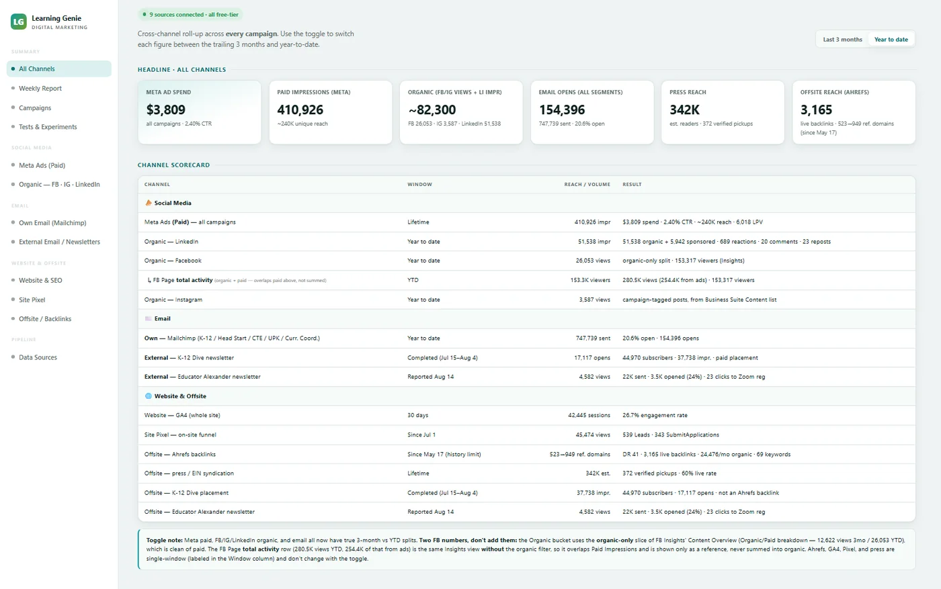This screenshot has height=589, width=941.
Task: Click the Organic — Instagram row label
Action: pyautogui.click(x=173, y=300)
